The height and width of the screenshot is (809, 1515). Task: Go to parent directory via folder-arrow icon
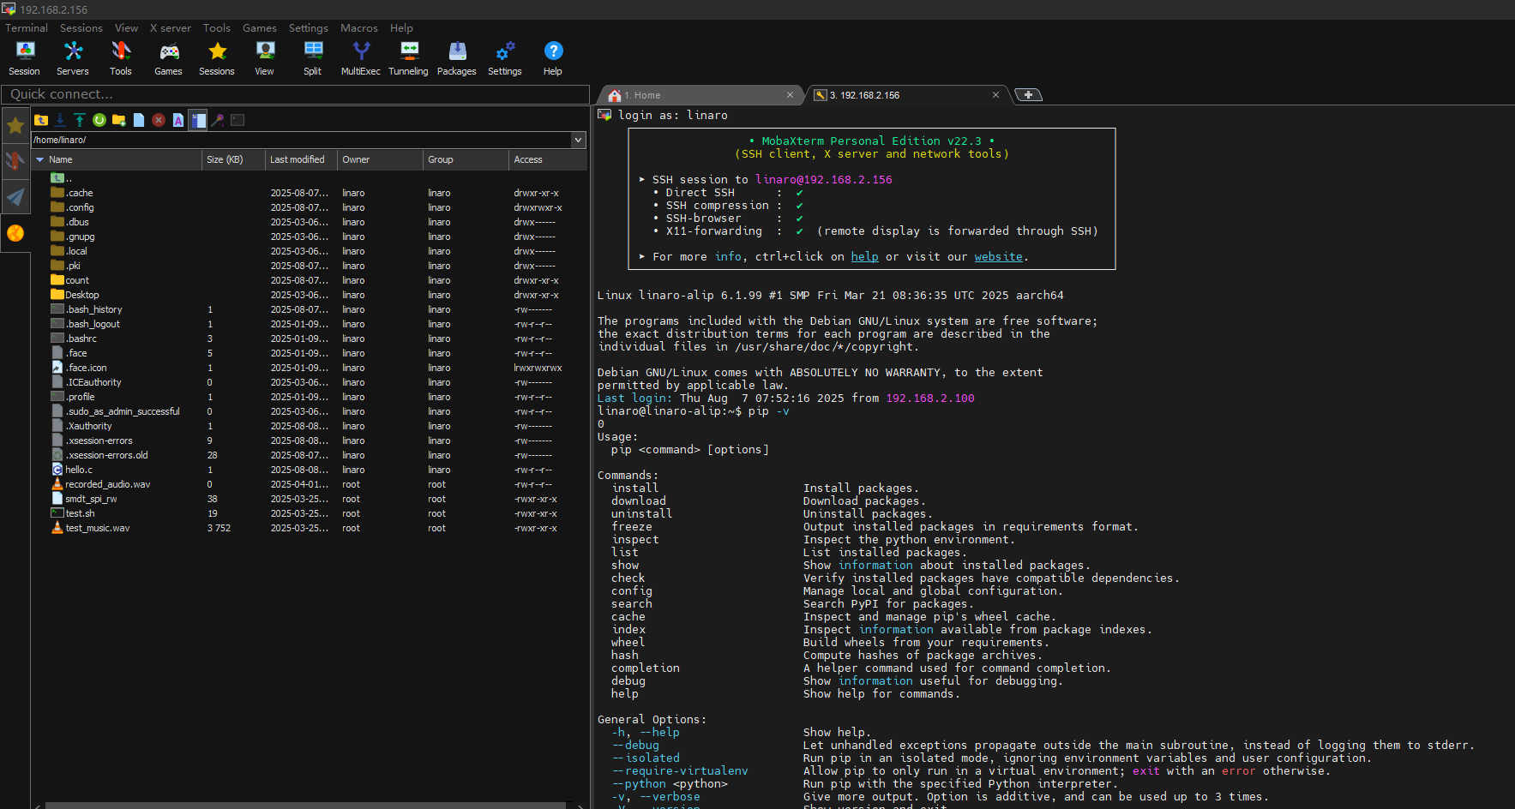[41, 120]
